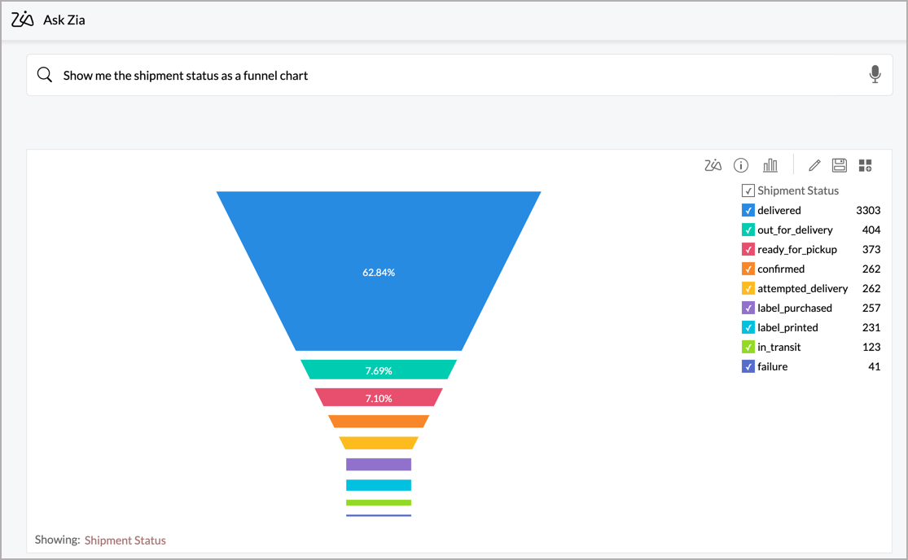Viewport: 908px width, 560px height.
Task: Click the microphone voice input icon
Action: [x=875, y=75]
